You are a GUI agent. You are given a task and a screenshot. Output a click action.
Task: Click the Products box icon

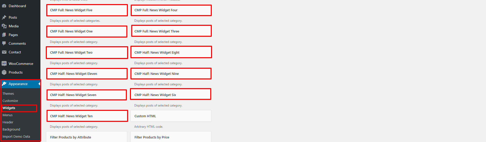[x=4, y=72]
